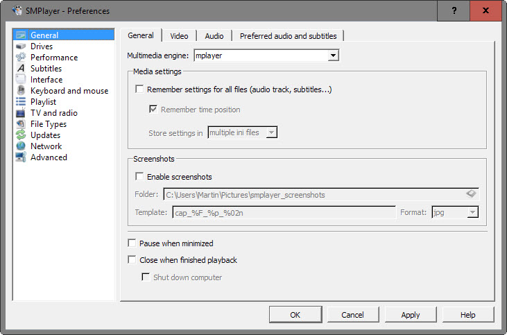
Task: Click the Help button
Action: pos(468,315)
